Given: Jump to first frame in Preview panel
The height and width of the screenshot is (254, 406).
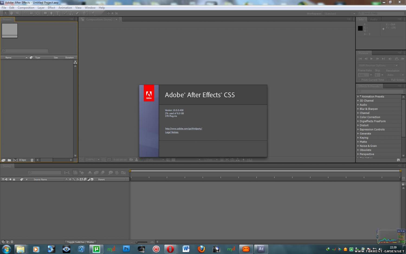Looking at the screenshot, I should 360,59.
